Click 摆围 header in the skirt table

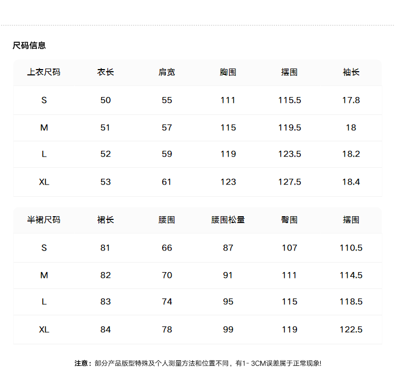tap(351, 220)
